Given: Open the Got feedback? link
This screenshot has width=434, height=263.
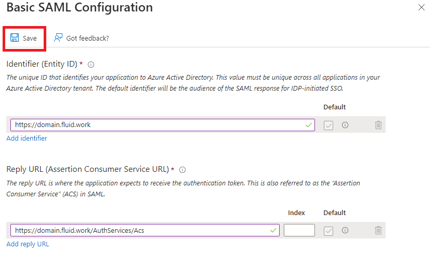Looking at the screenshot, I should pos(87,39).
